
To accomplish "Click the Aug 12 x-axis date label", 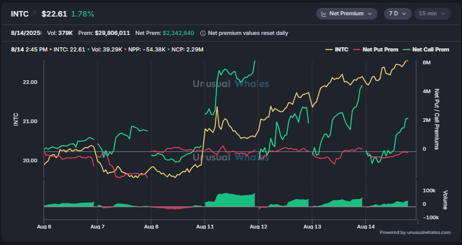I will click(259, 227).
